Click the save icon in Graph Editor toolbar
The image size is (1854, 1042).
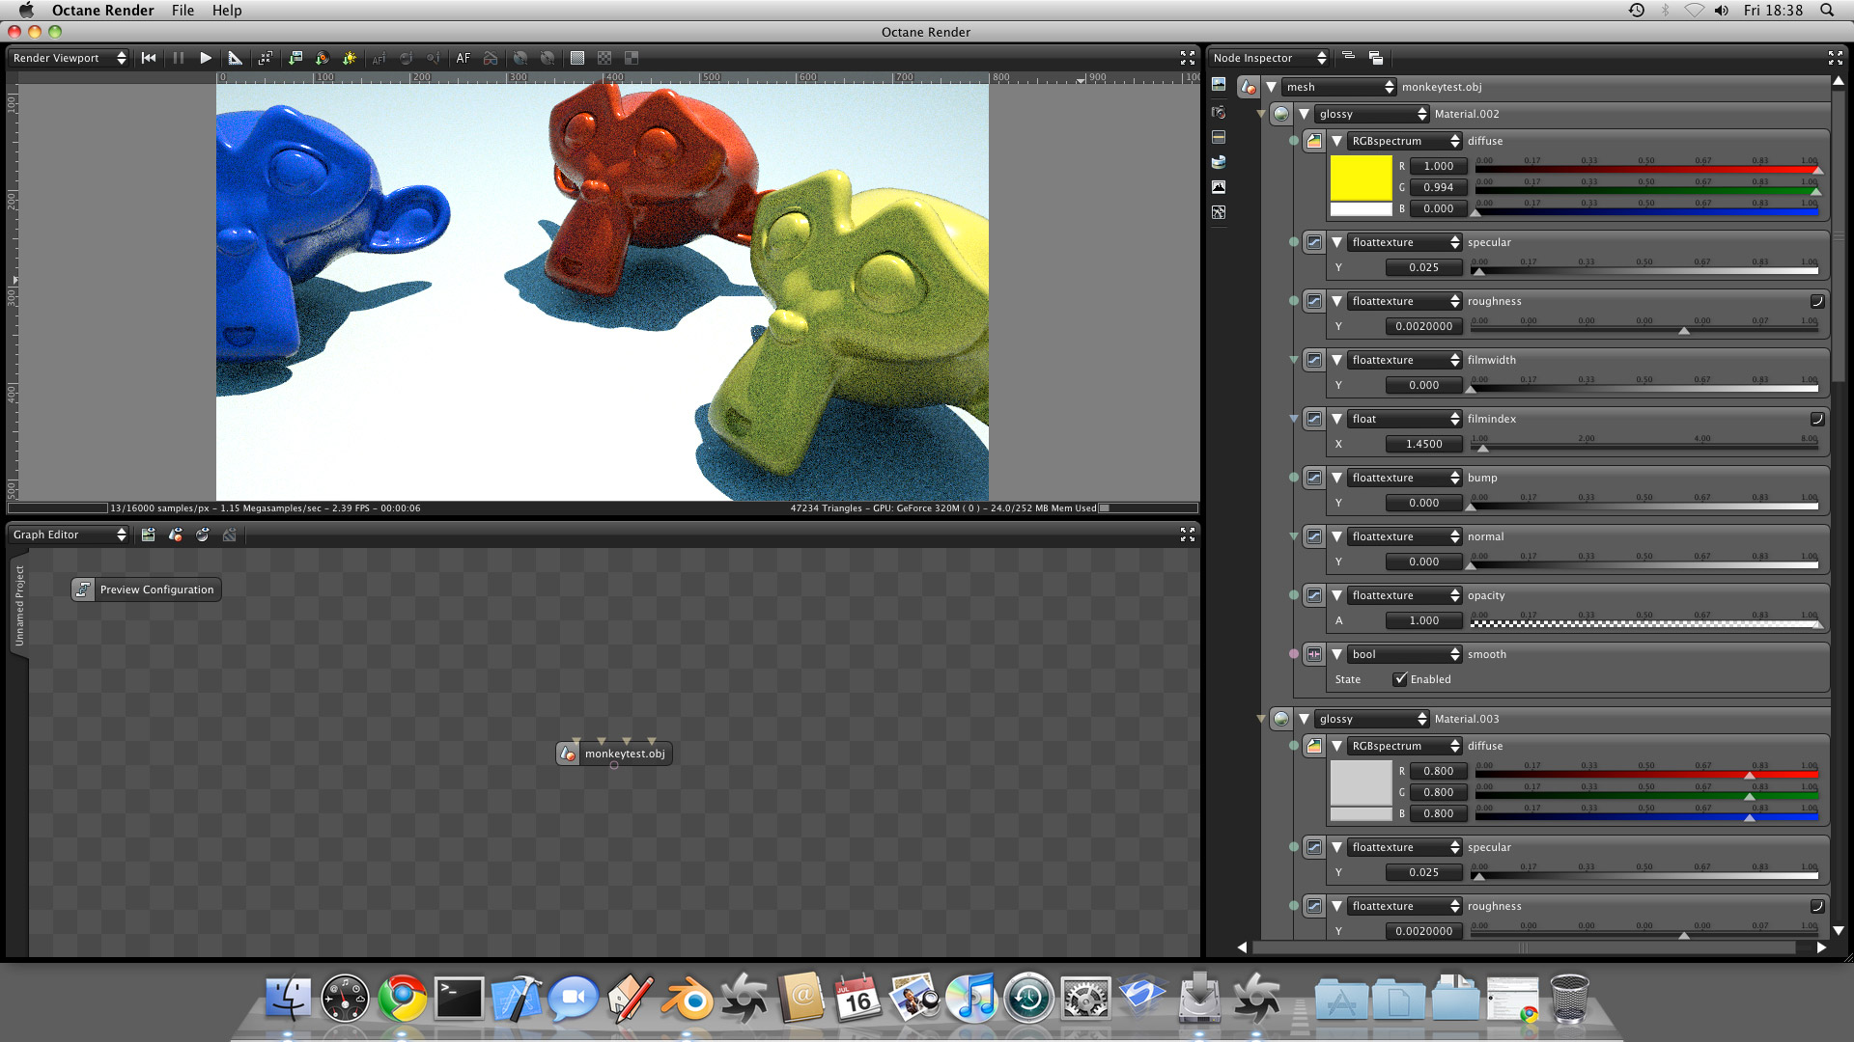click(148, 535)
